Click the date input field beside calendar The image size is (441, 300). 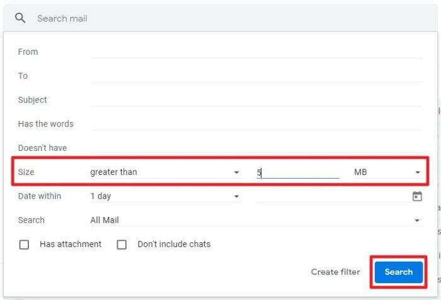pyautogui.click(x=333, y=196)
